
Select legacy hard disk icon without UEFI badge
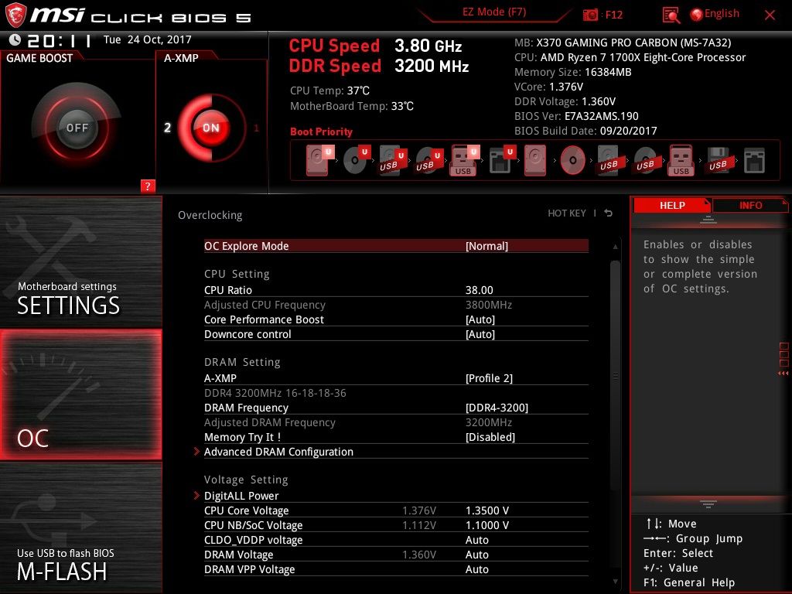pos(535,160)
